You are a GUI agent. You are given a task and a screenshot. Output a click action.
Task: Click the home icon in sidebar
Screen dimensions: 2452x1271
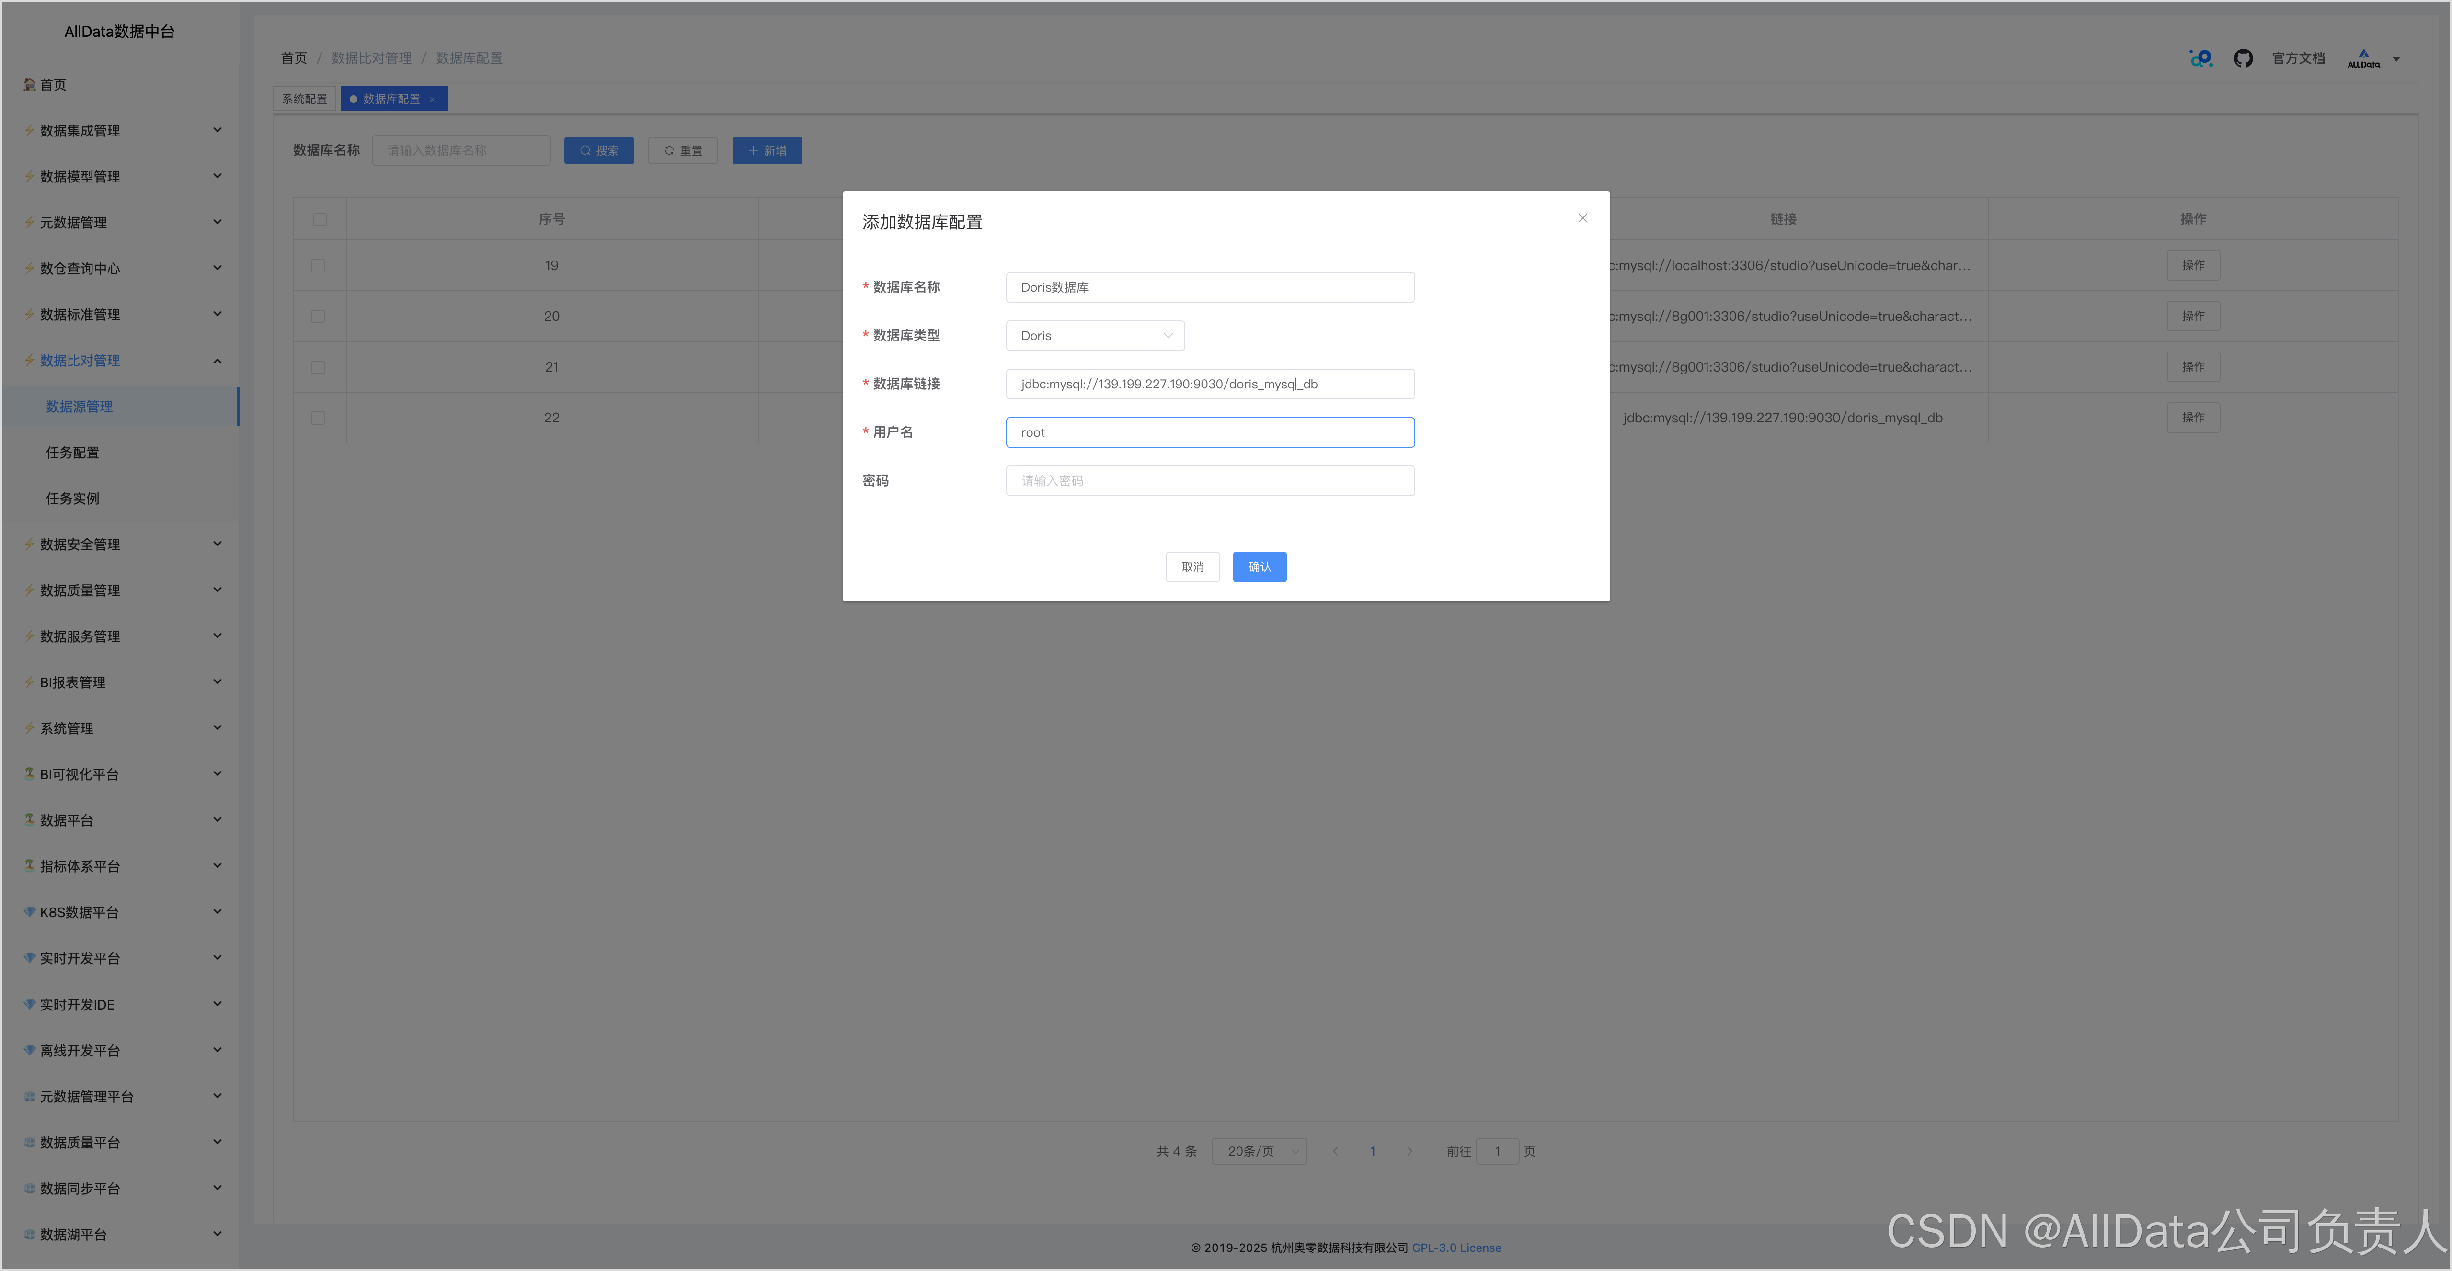click(30, 85)
